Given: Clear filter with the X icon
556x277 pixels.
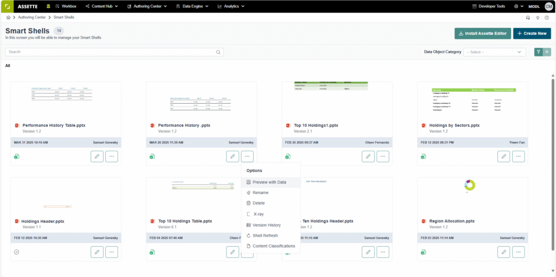Looking at the screenshot, I should pyautogui.click(x=547, y=52).
